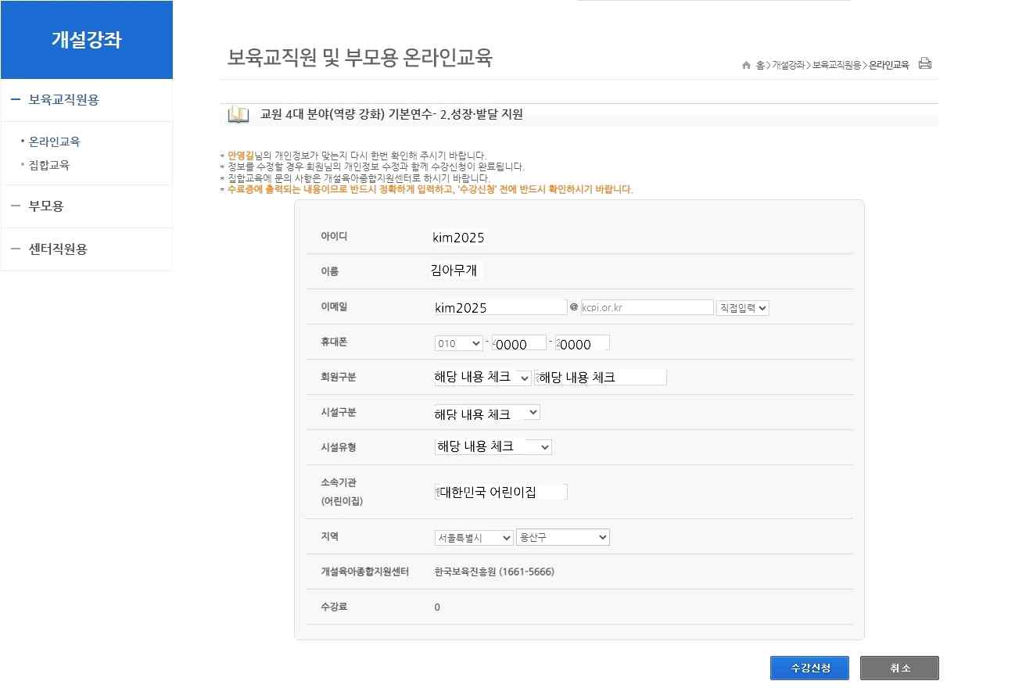The height and width of the screenshot is (688, 1015).
Task: Open 온라인교육 in the sidebar
Action: click(54, 142)
